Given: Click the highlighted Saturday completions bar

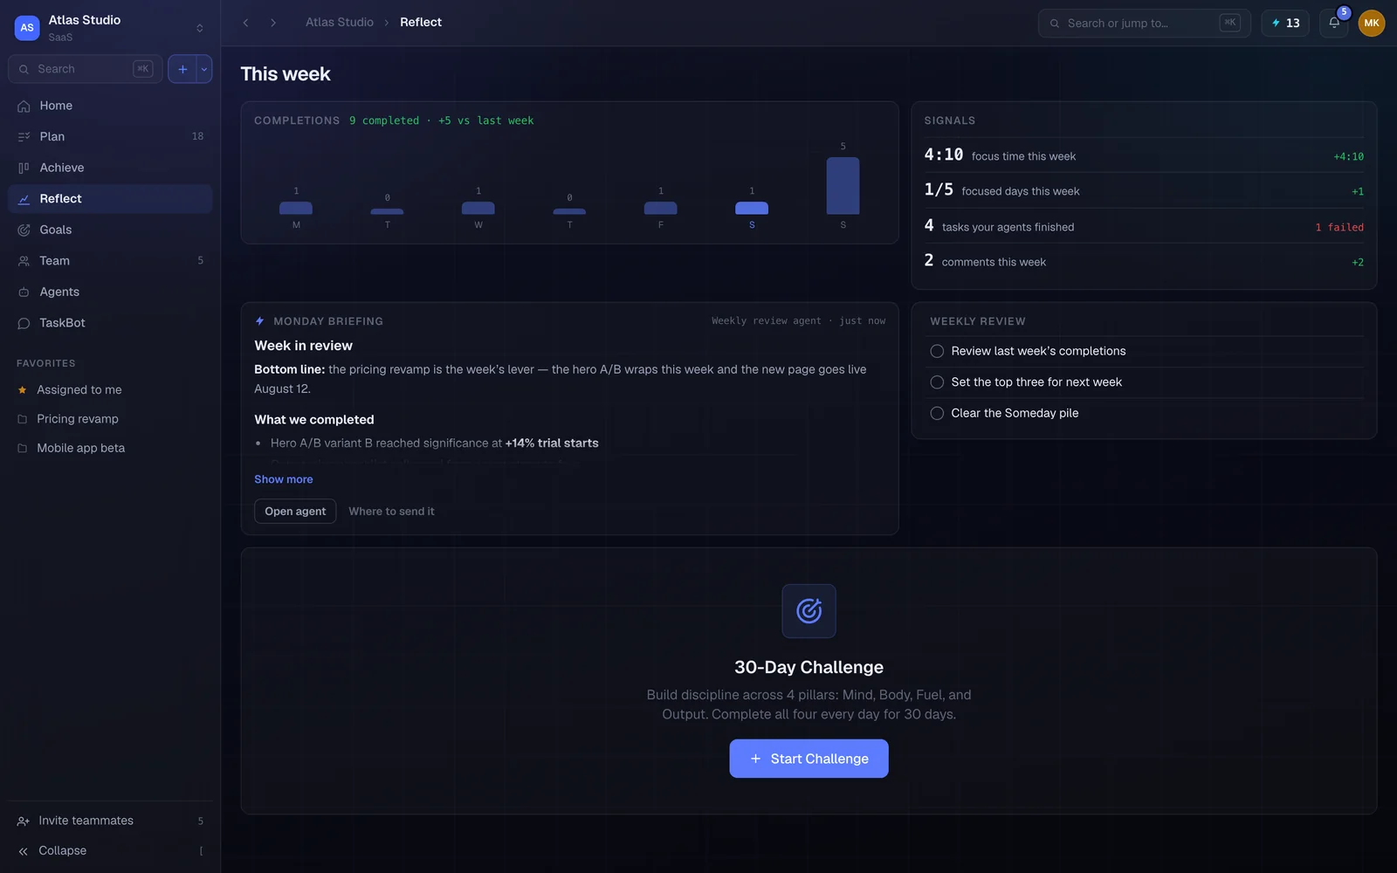Looking at the screenshot, I should click(x=752, y=208).
